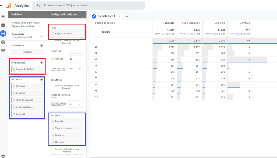Add a new exploration tab

[127, 16]
